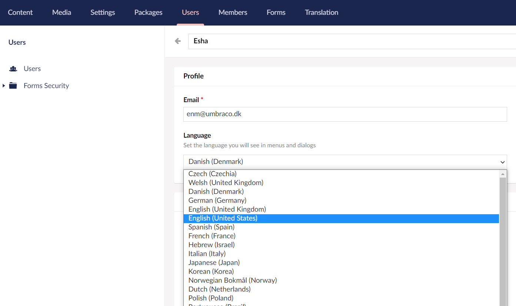Pick Japanese (Japan) from the list
Viewport: 516px width, 306px height.
point(214,263)
